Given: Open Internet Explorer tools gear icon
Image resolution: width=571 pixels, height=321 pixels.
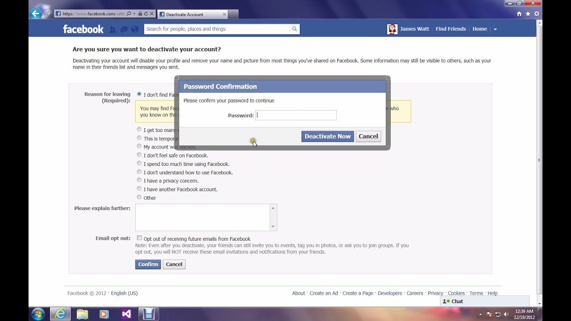Looking at the screenshot, I should click(536, 14).
